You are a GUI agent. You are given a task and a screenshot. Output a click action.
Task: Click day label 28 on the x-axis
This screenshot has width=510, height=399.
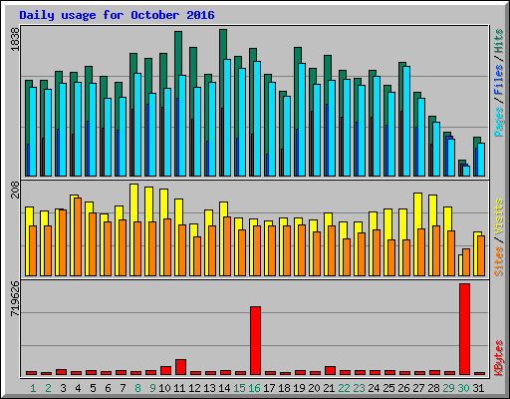pyautogui.click(x=433, y=388)
